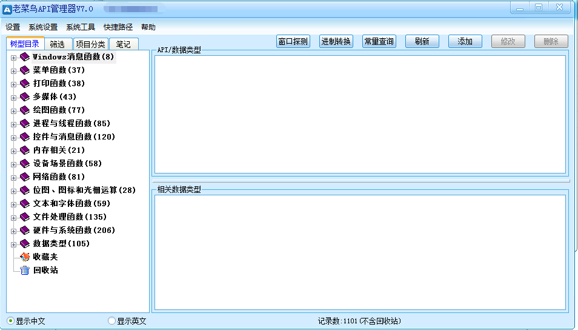578x330 pixels.
Task: Click the book icon beside 打印函数(38)
Action: 25,84
